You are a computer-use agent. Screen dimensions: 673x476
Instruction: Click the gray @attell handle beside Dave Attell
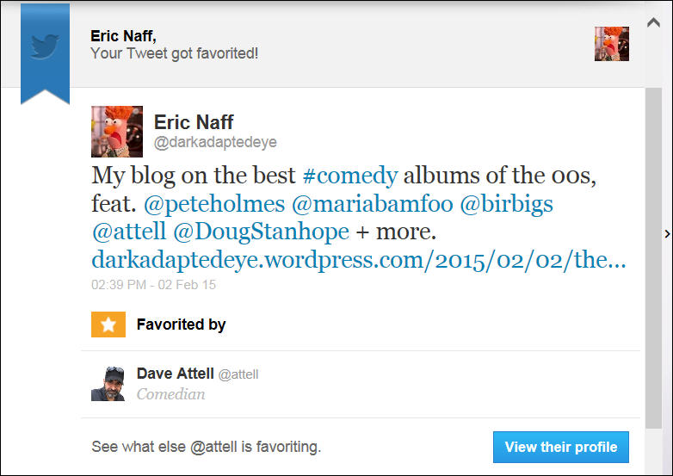tap(238, 374)
